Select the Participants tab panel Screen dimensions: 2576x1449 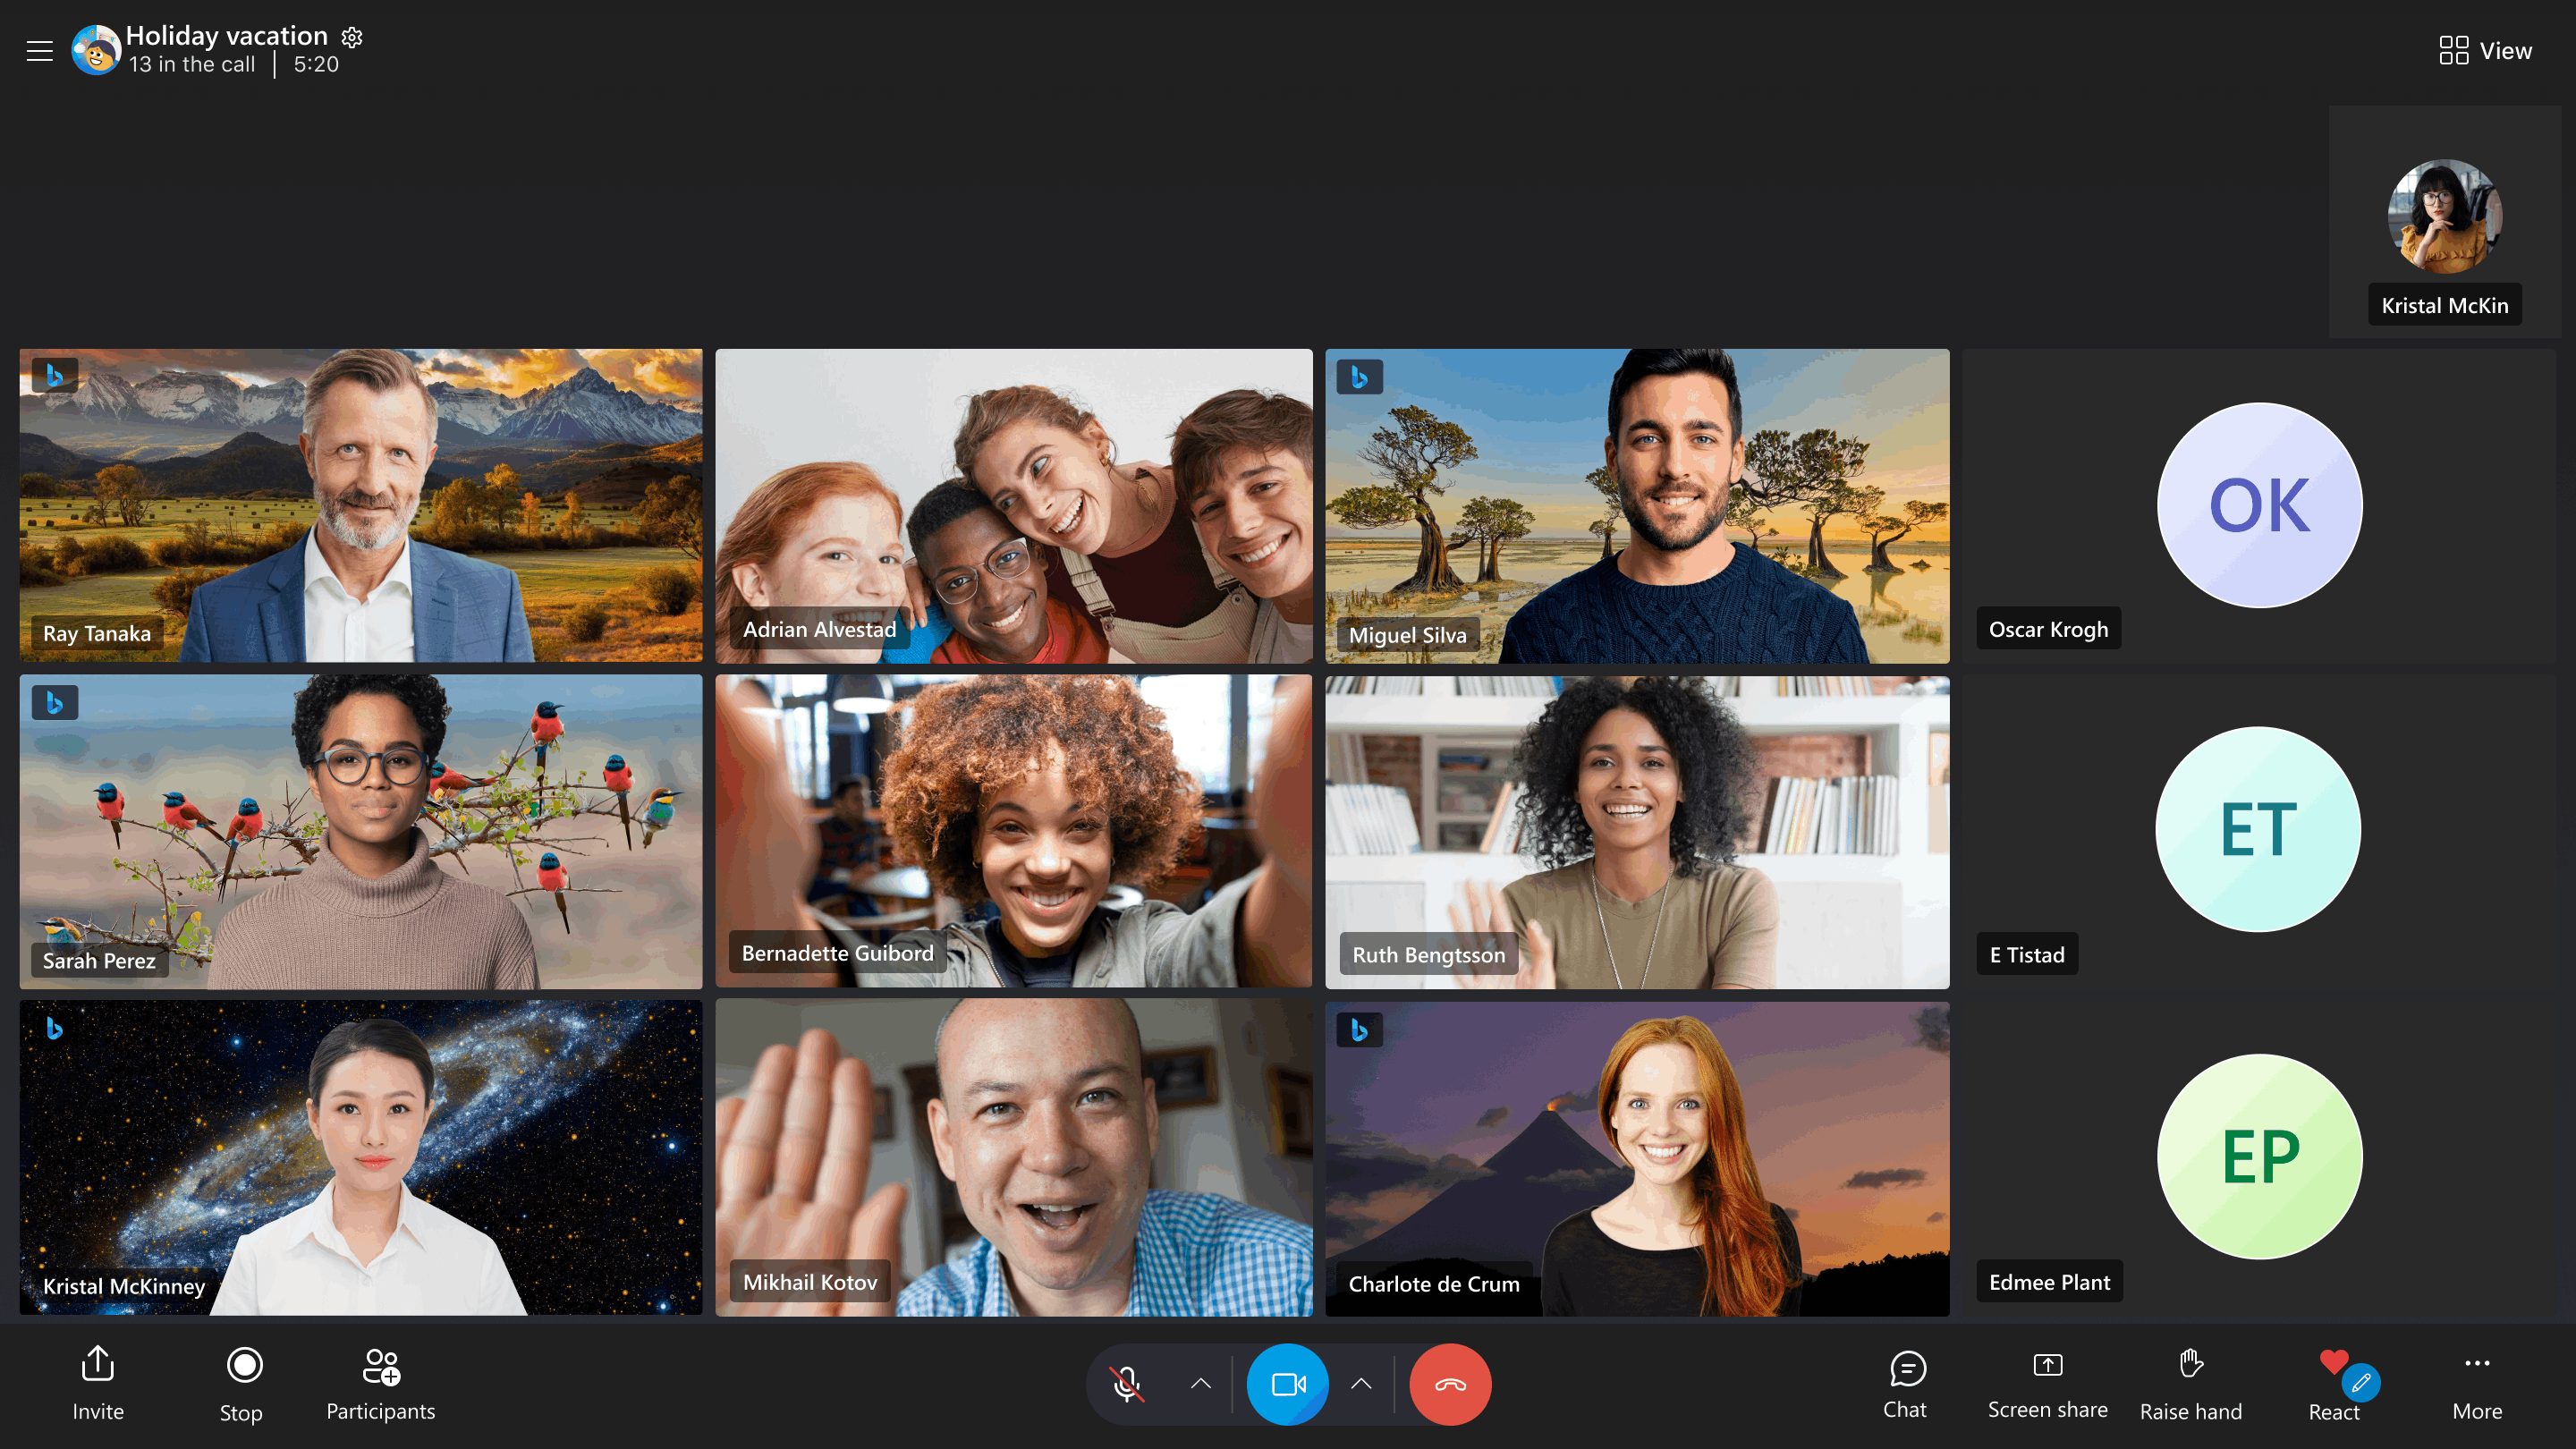(380, 1384)
